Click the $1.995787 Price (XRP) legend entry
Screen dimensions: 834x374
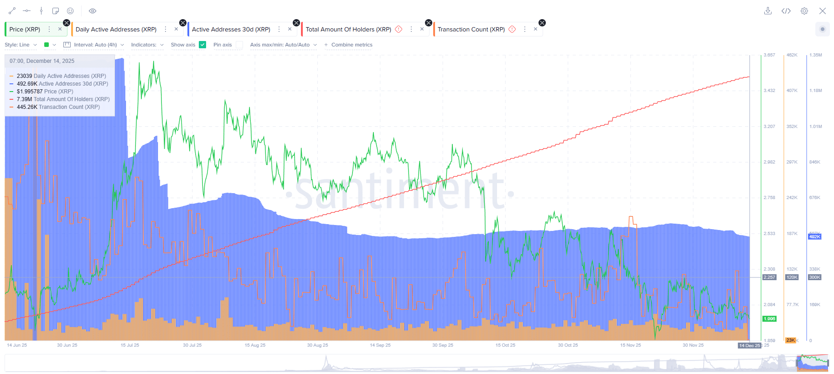pyautogui.click(x=41, y=92)
